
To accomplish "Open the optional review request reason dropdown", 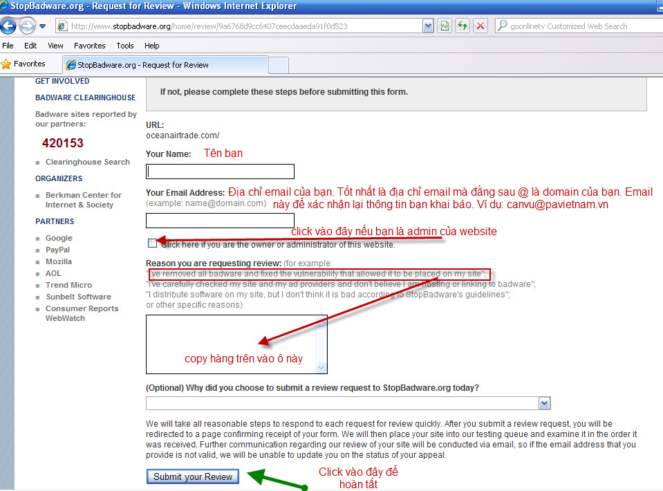I will point(348,403).
